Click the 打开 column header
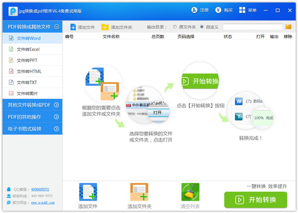 tap(260, 37)
